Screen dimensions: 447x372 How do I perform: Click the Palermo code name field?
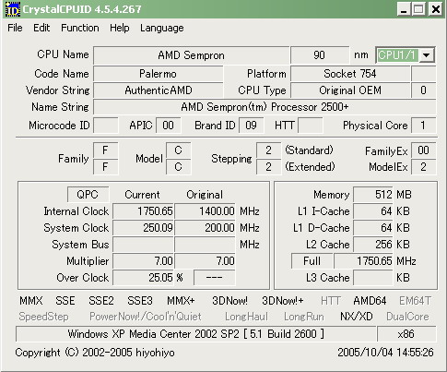click(158, 74)
